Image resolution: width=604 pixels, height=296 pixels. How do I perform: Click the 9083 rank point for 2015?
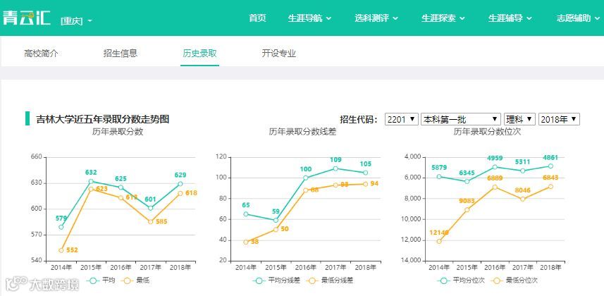click(x=467, y=210)
